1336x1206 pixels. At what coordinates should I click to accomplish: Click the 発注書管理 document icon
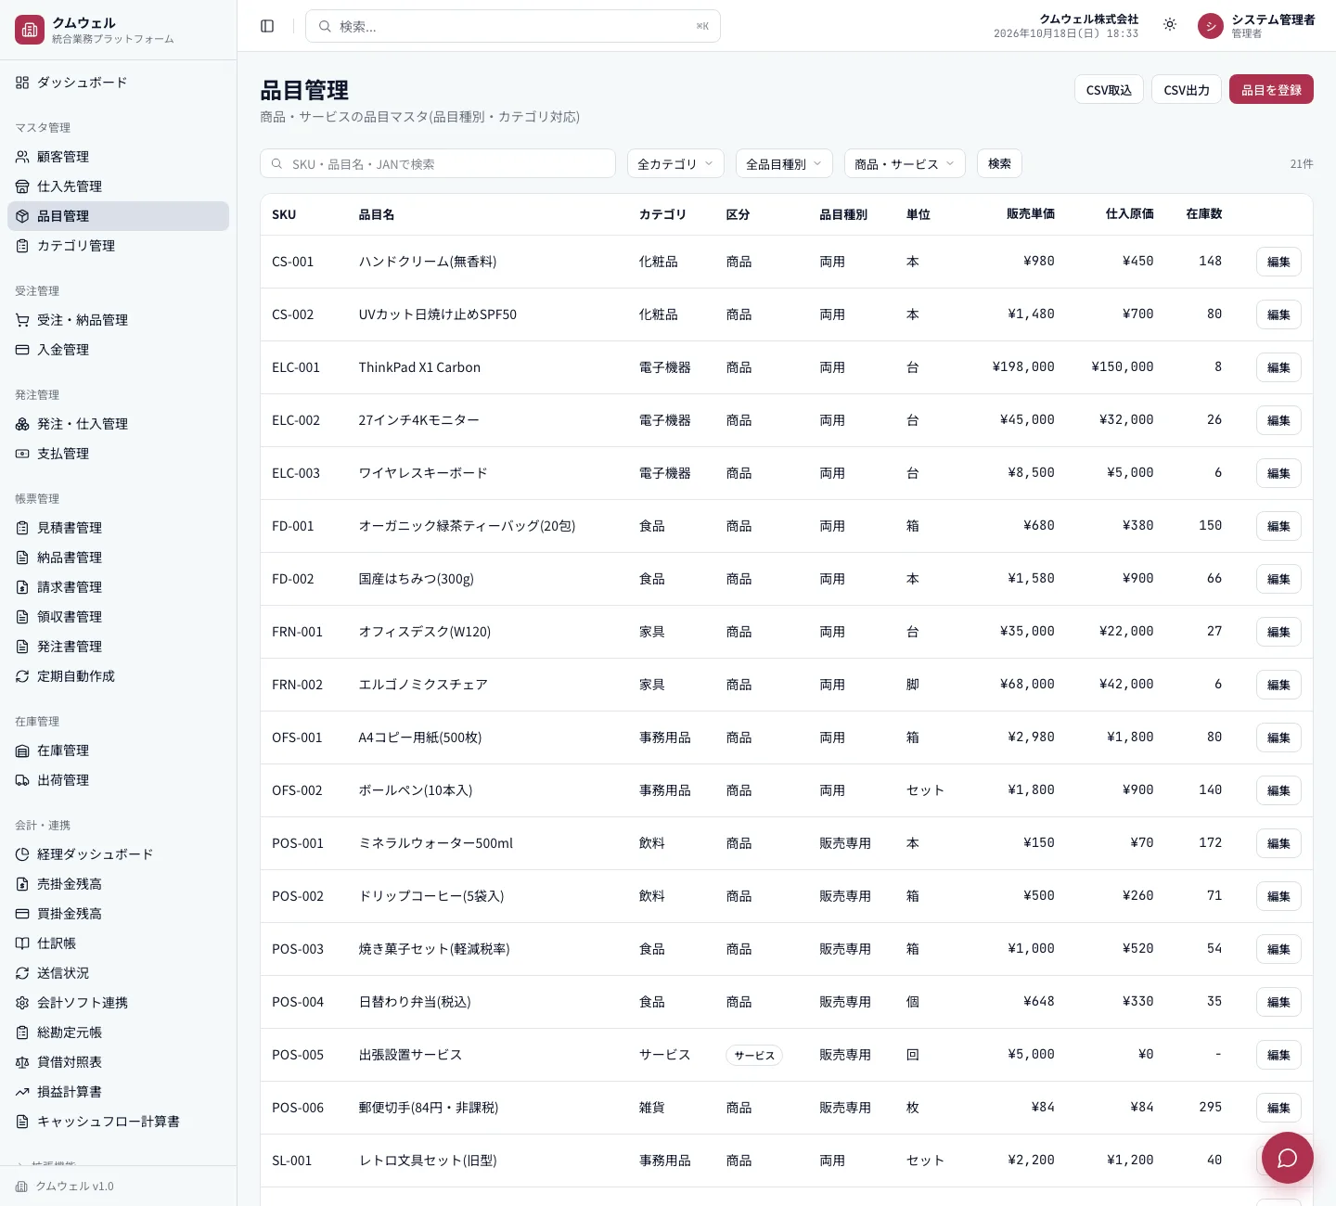22,647
